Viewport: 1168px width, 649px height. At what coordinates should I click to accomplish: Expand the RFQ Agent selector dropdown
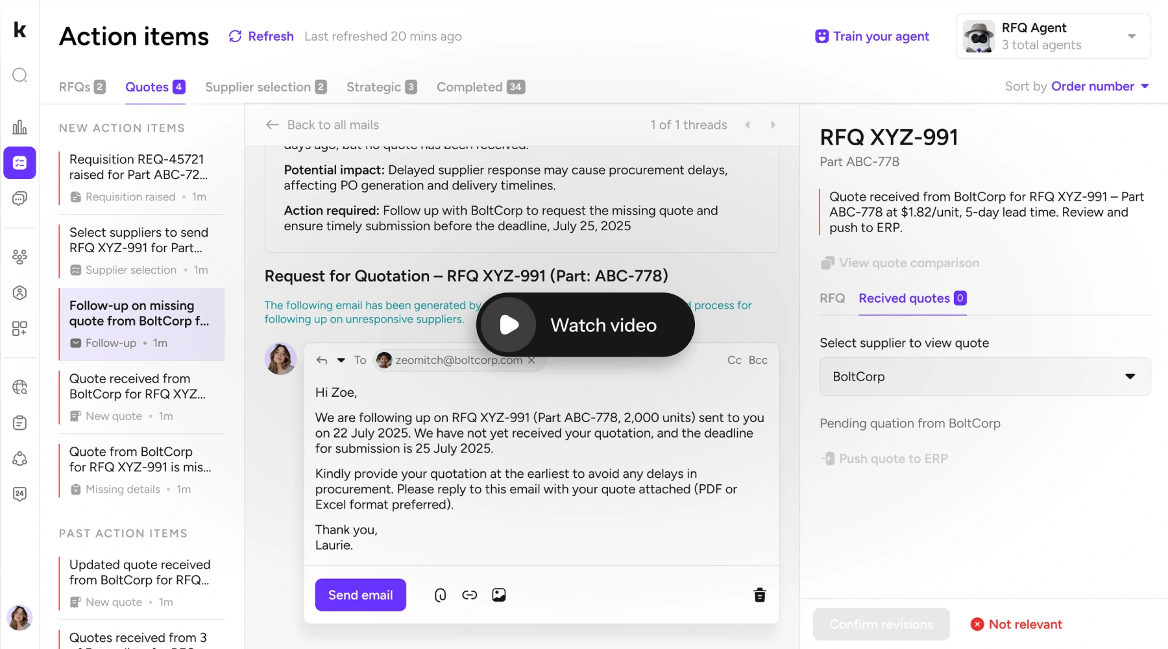click(x=1131, y=36)
